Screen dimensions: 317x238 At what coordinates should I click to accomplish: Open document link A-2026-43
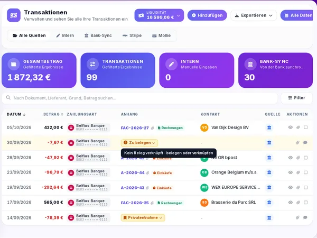pyautogui.click(x=133, y=188)
